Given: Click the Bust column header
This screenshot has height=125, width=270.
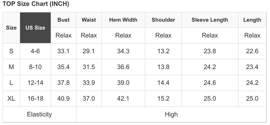Looking at the screenshot, I should coord(64,20).
